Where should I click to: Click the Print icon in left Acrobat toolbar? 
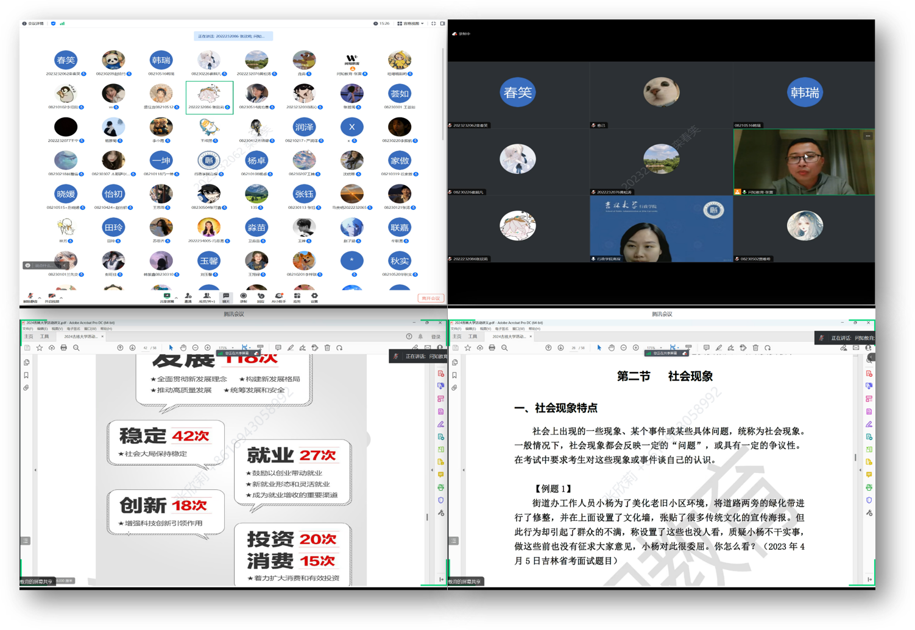click(64, 348)
